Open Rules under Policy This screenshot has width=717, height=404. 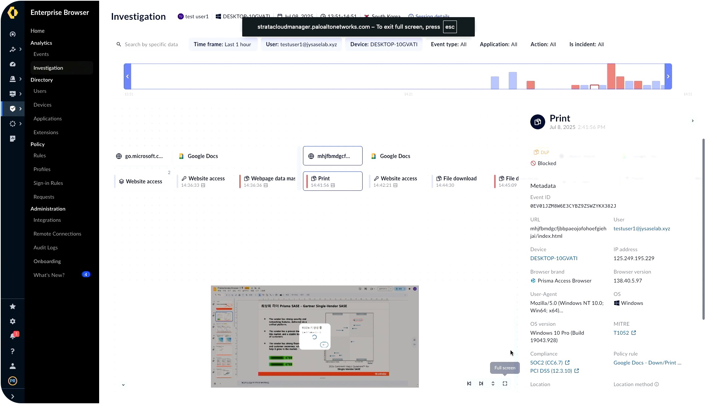coord(40,155)
